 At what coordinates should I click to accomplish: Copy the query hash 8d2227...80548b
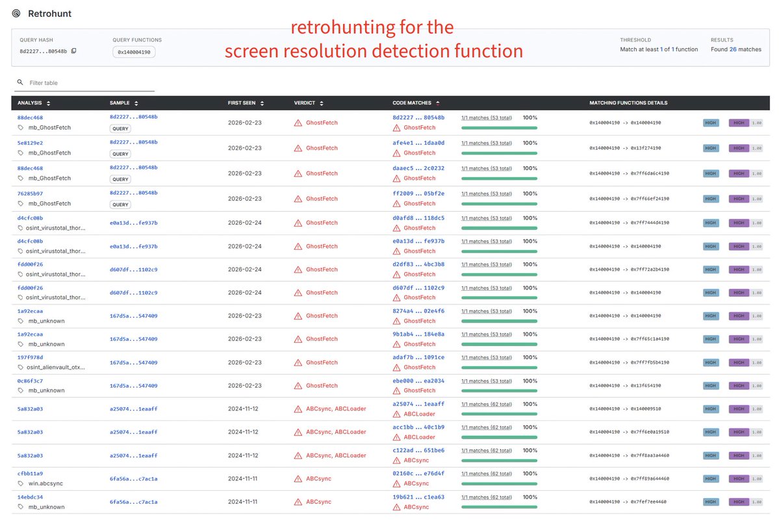tap(73, 51)
